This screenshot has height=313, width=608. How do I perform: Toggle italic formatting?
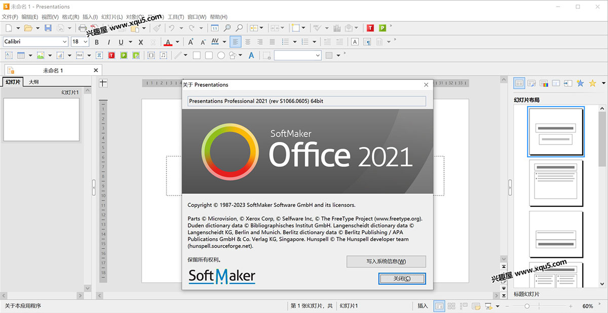(108, 42)
